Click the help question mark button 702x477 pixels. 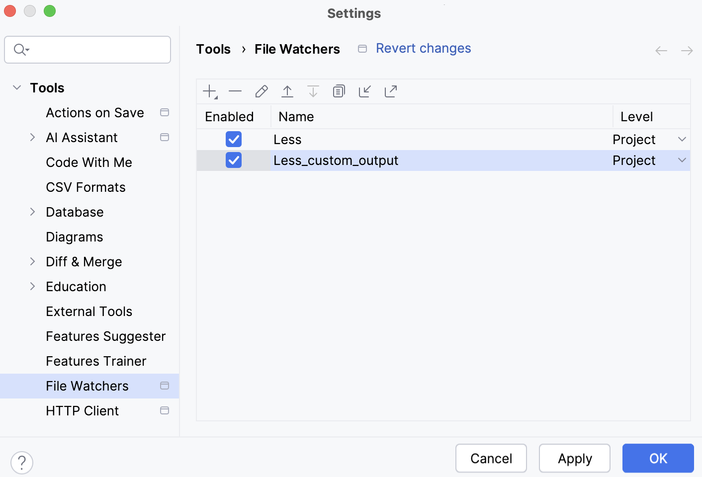(x=21, y=462)
